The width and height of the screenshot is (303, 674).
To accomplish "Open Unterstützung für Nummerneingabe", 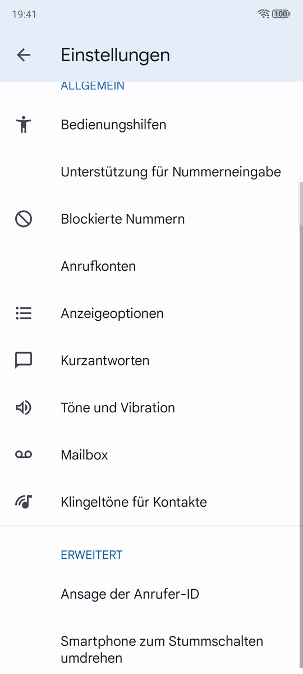I will click(x=151, y=171).
